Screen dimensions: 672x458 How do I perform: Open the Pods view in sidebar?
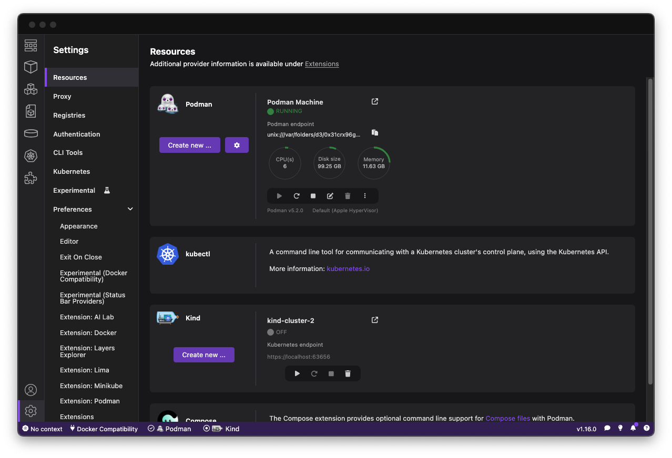click(x=31, y=89)
